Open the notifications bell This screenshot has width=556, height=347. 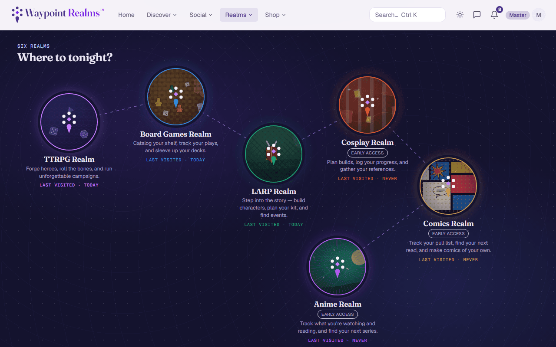click(494, 15)
